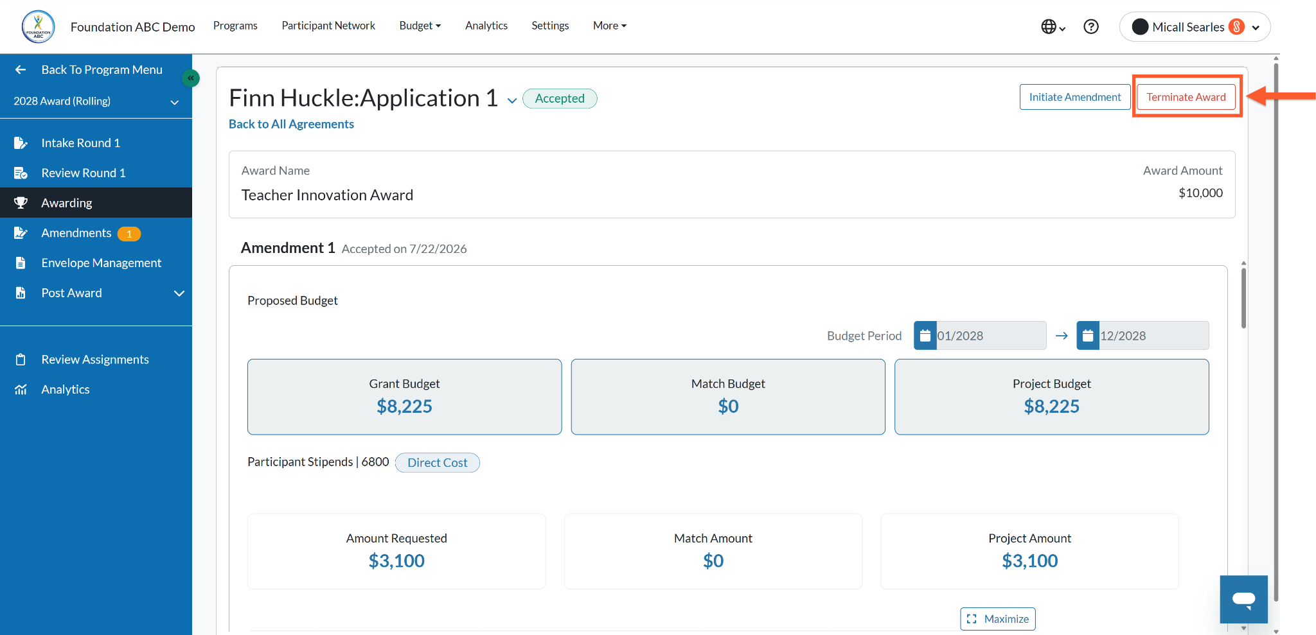This screenshot has width=1316, height=635.
Task: Click Participant Stipends | 6800 label
Action: coord(318,462)
